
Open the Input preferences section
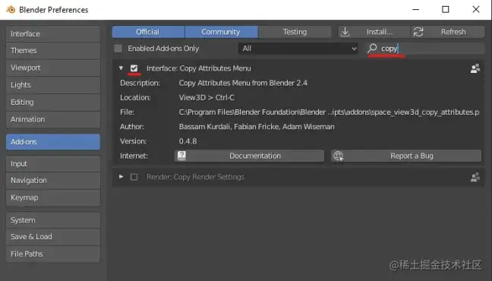tap(53, 163)
